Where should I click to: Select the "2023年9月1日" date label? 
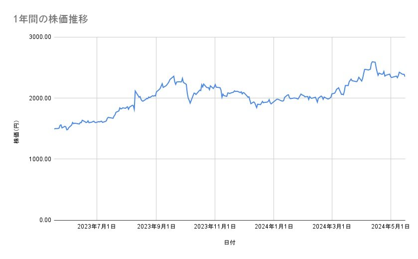pos(156,227)
